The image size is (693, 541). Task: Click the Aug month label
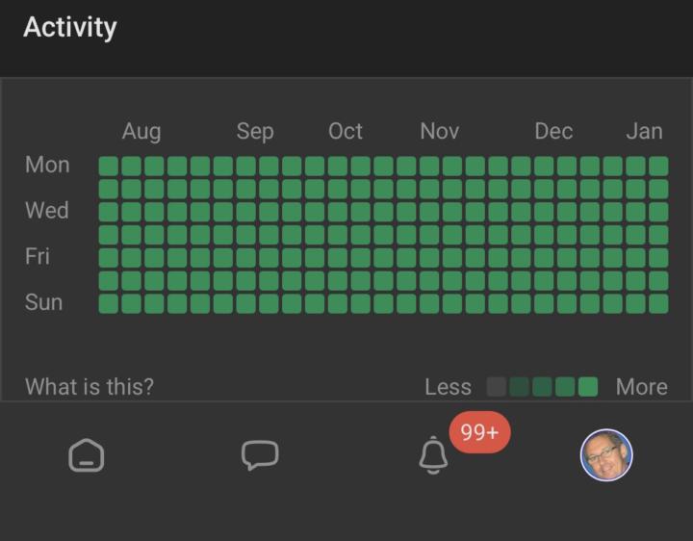pos(141,132)
